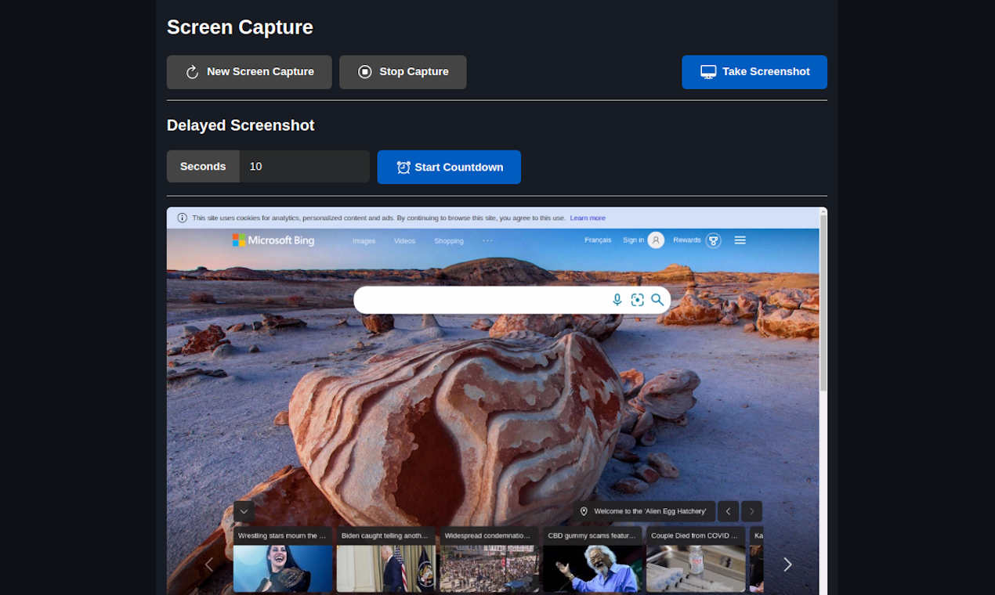Click the magnifying glass to search Bing
The image size is (995, 595).
tap(657, 299)
